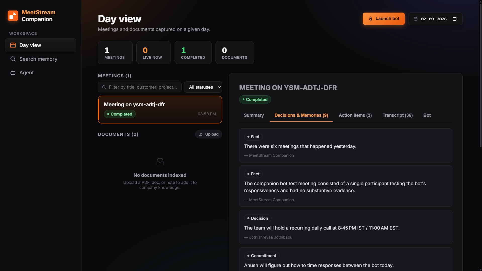Image resolution: width=482 pixels, height=271 pixels.
Task: Open the Agent page from sidebar
Action: point(41,73)
